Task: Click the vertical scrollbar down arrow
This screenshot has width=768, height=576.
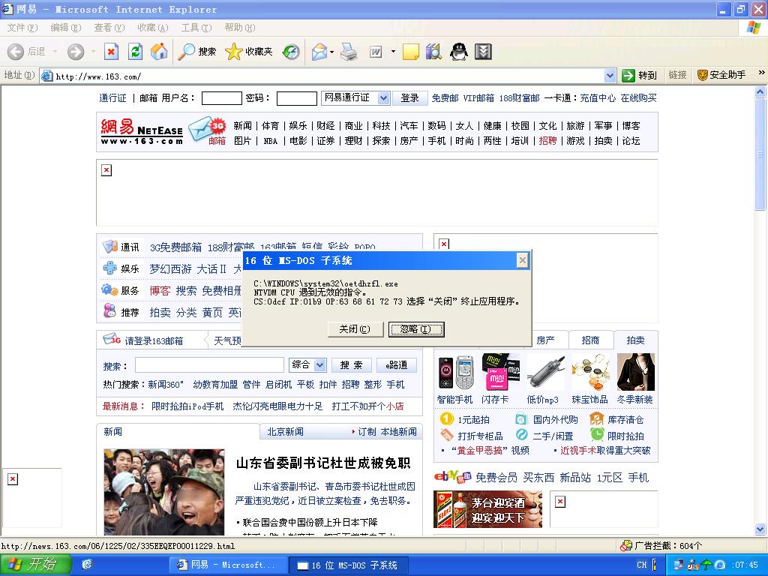Action: pos(760,529)
